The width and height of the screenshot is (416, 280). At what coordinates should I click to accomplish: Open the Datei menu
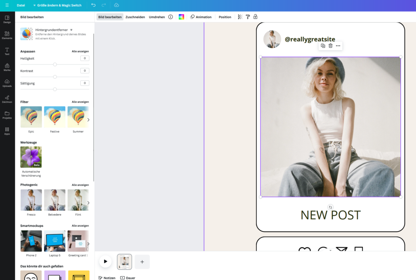click(21, 5)
